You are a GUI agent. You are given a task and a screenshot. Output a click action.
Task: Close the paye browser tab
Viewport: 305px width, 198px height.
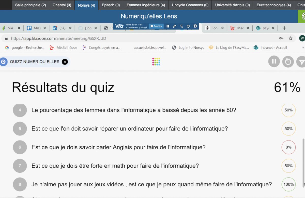pyautogui.click(x=273, y=28)
